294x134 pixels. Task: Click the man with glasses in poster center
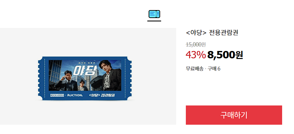click(82, 86)
